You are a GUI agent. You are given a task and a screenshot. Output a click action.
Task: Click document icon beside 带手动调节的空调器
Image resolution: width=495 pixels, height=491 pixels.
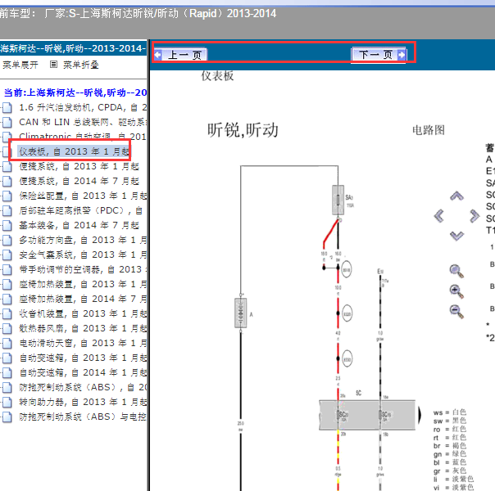click(x=7, y=269)
